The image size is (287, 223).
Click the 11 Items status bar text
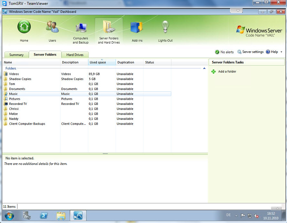(9, 207)
